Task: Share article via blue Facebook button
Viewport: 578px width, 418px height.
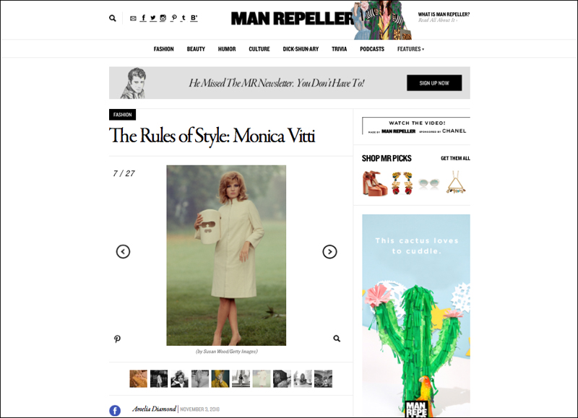Action: point(115,410)
